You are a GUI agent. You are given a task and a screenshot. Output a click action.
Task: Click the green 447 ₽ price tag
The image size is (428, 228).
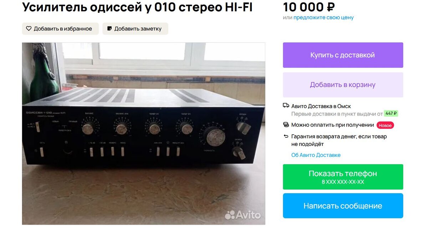[391, 113]
